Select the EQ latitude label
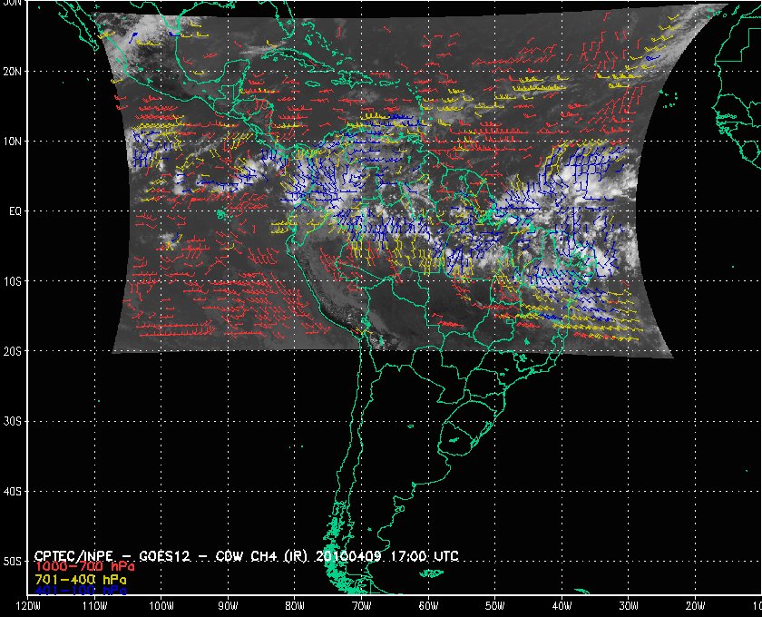The height and width of the screenshot is (617, 762). click(14, 211)
